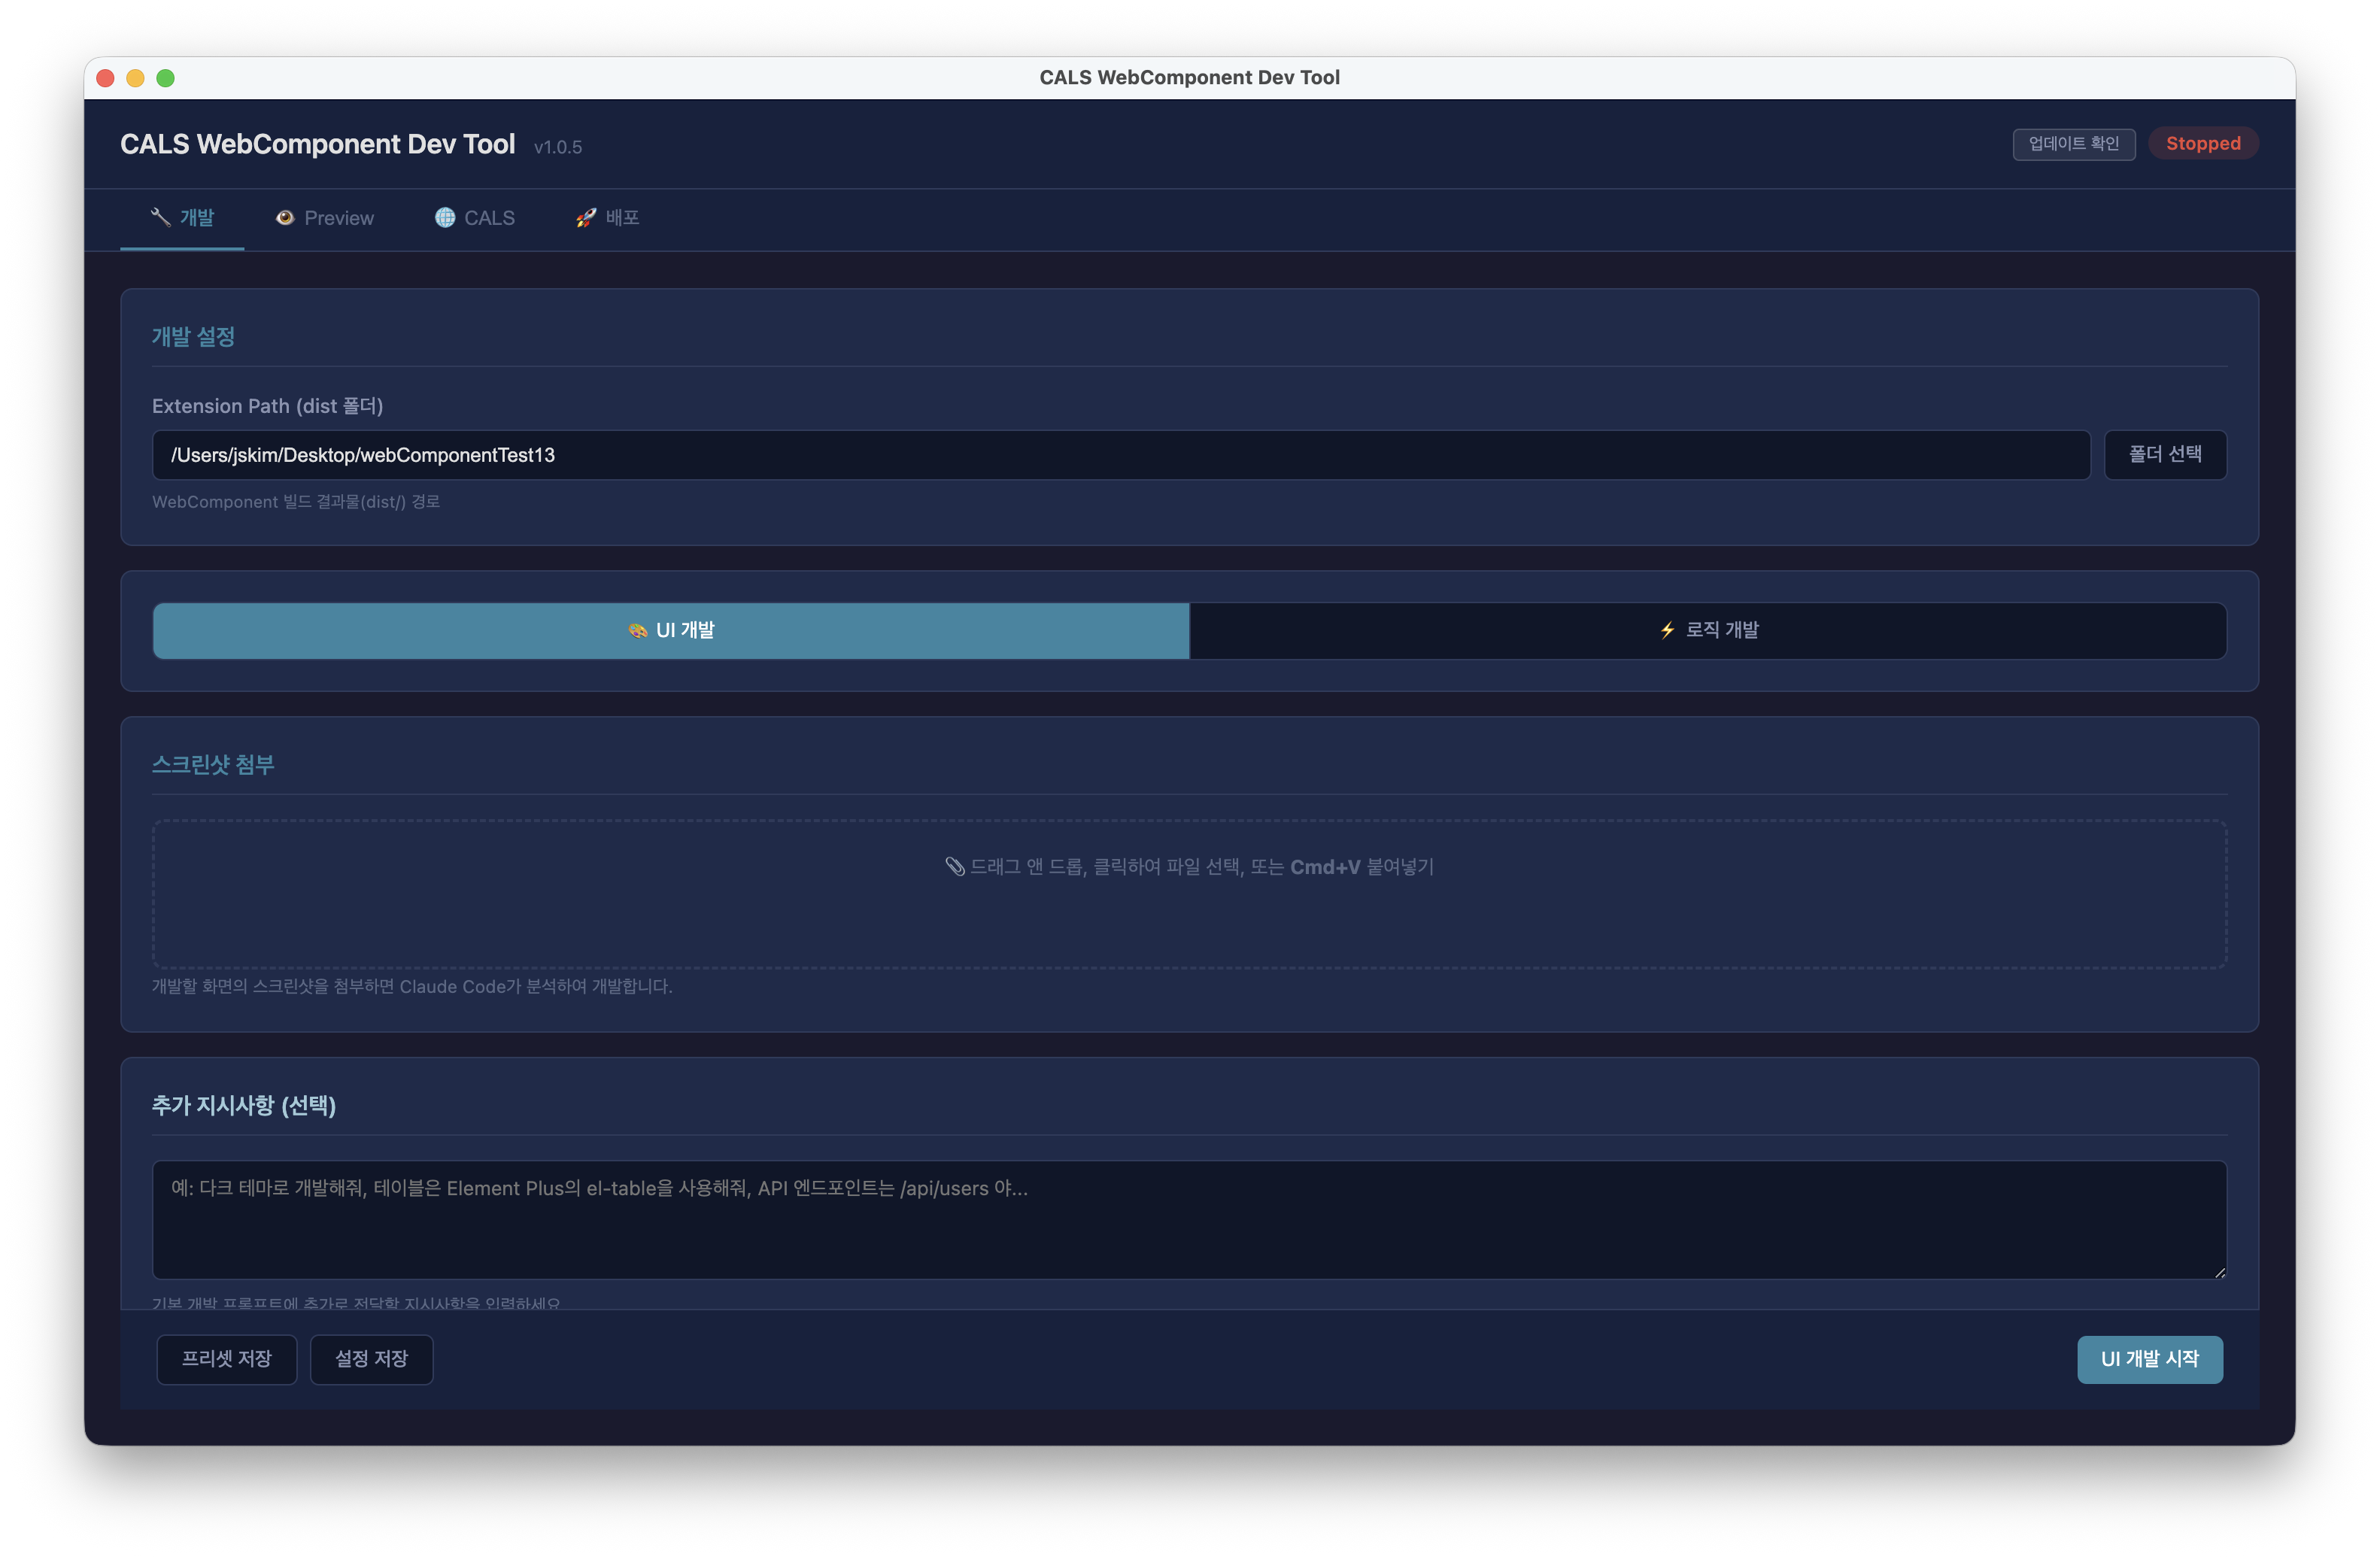Screen dimensions: 2380x1557
Task: Select the 로직 개발 mode
Action: [1708, 631]
